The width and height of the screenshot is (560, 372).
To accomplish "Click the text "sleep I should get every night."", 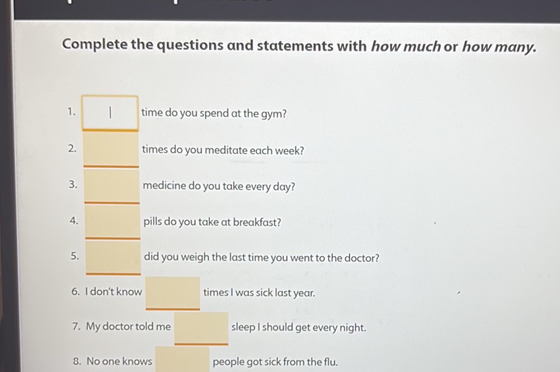I will pyautogui.click(x=299, y=327).
